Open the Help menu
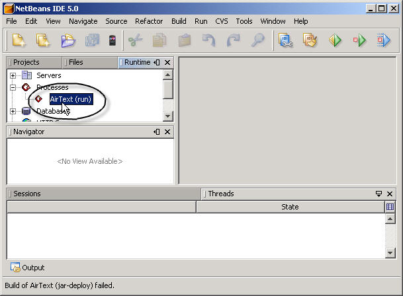 click(x=301, y=21)
